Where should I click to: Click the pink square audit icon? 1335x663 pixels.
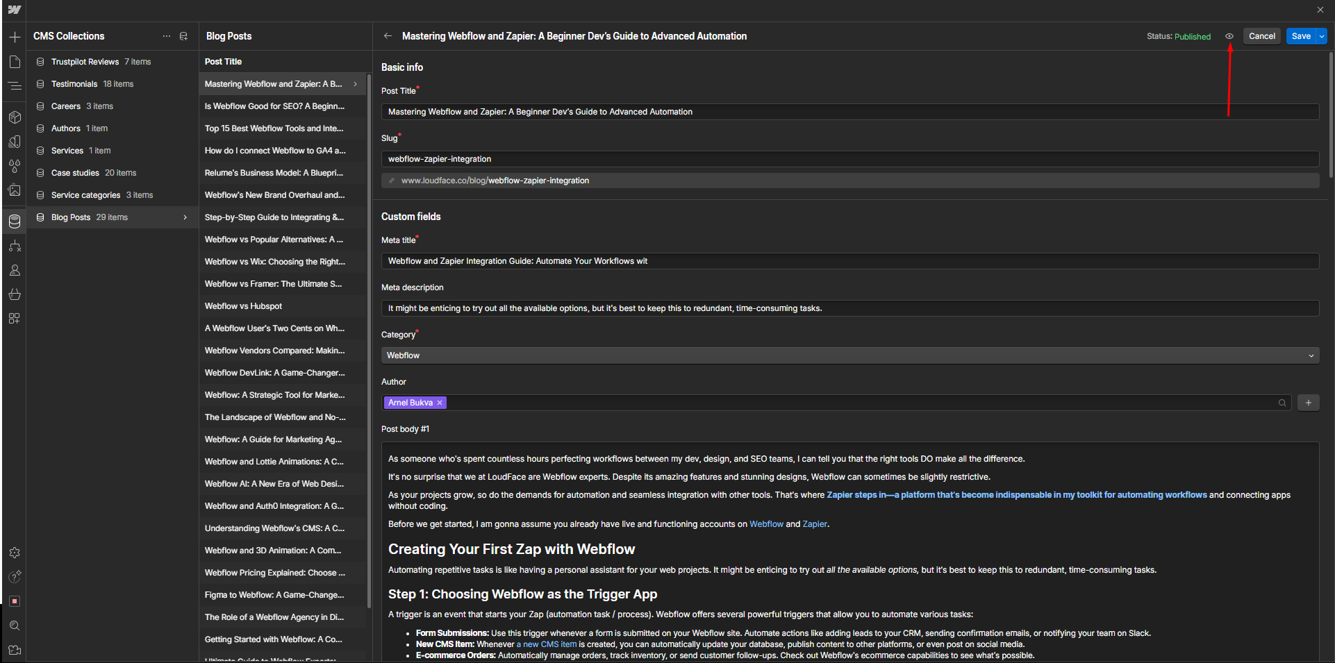coord(15,601)
